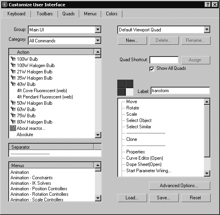Click the 3ds Max logo in title bar
This screenshot has height=215, width=220.
tap(5, 5)
